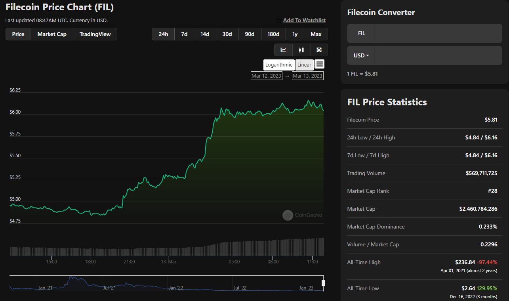Show the Max time range
The image size is (509, 301).
point(316,34)
